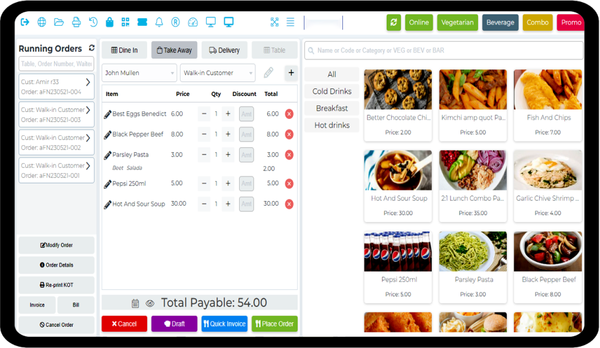Remove Pepsi 250ml with red X icon
This screenshot has width=600, height=348.
click(x=289, y=183)
